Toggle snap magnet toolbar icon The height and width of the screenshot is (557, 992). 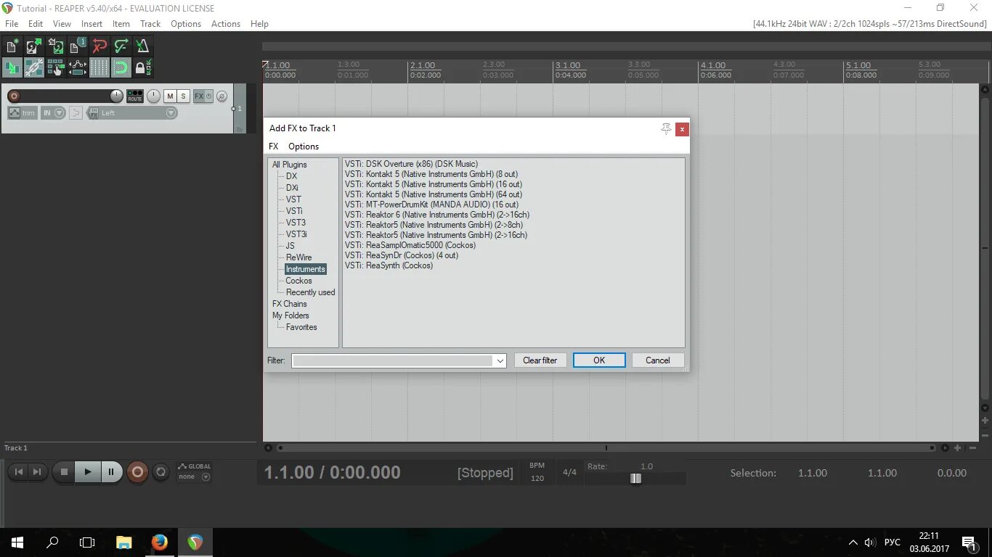click(121, 68)
